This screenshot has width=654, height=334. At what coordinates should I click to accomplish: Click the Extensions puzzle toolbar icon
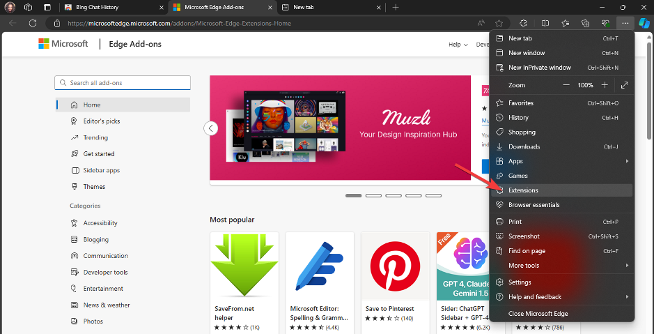[524, 24]
